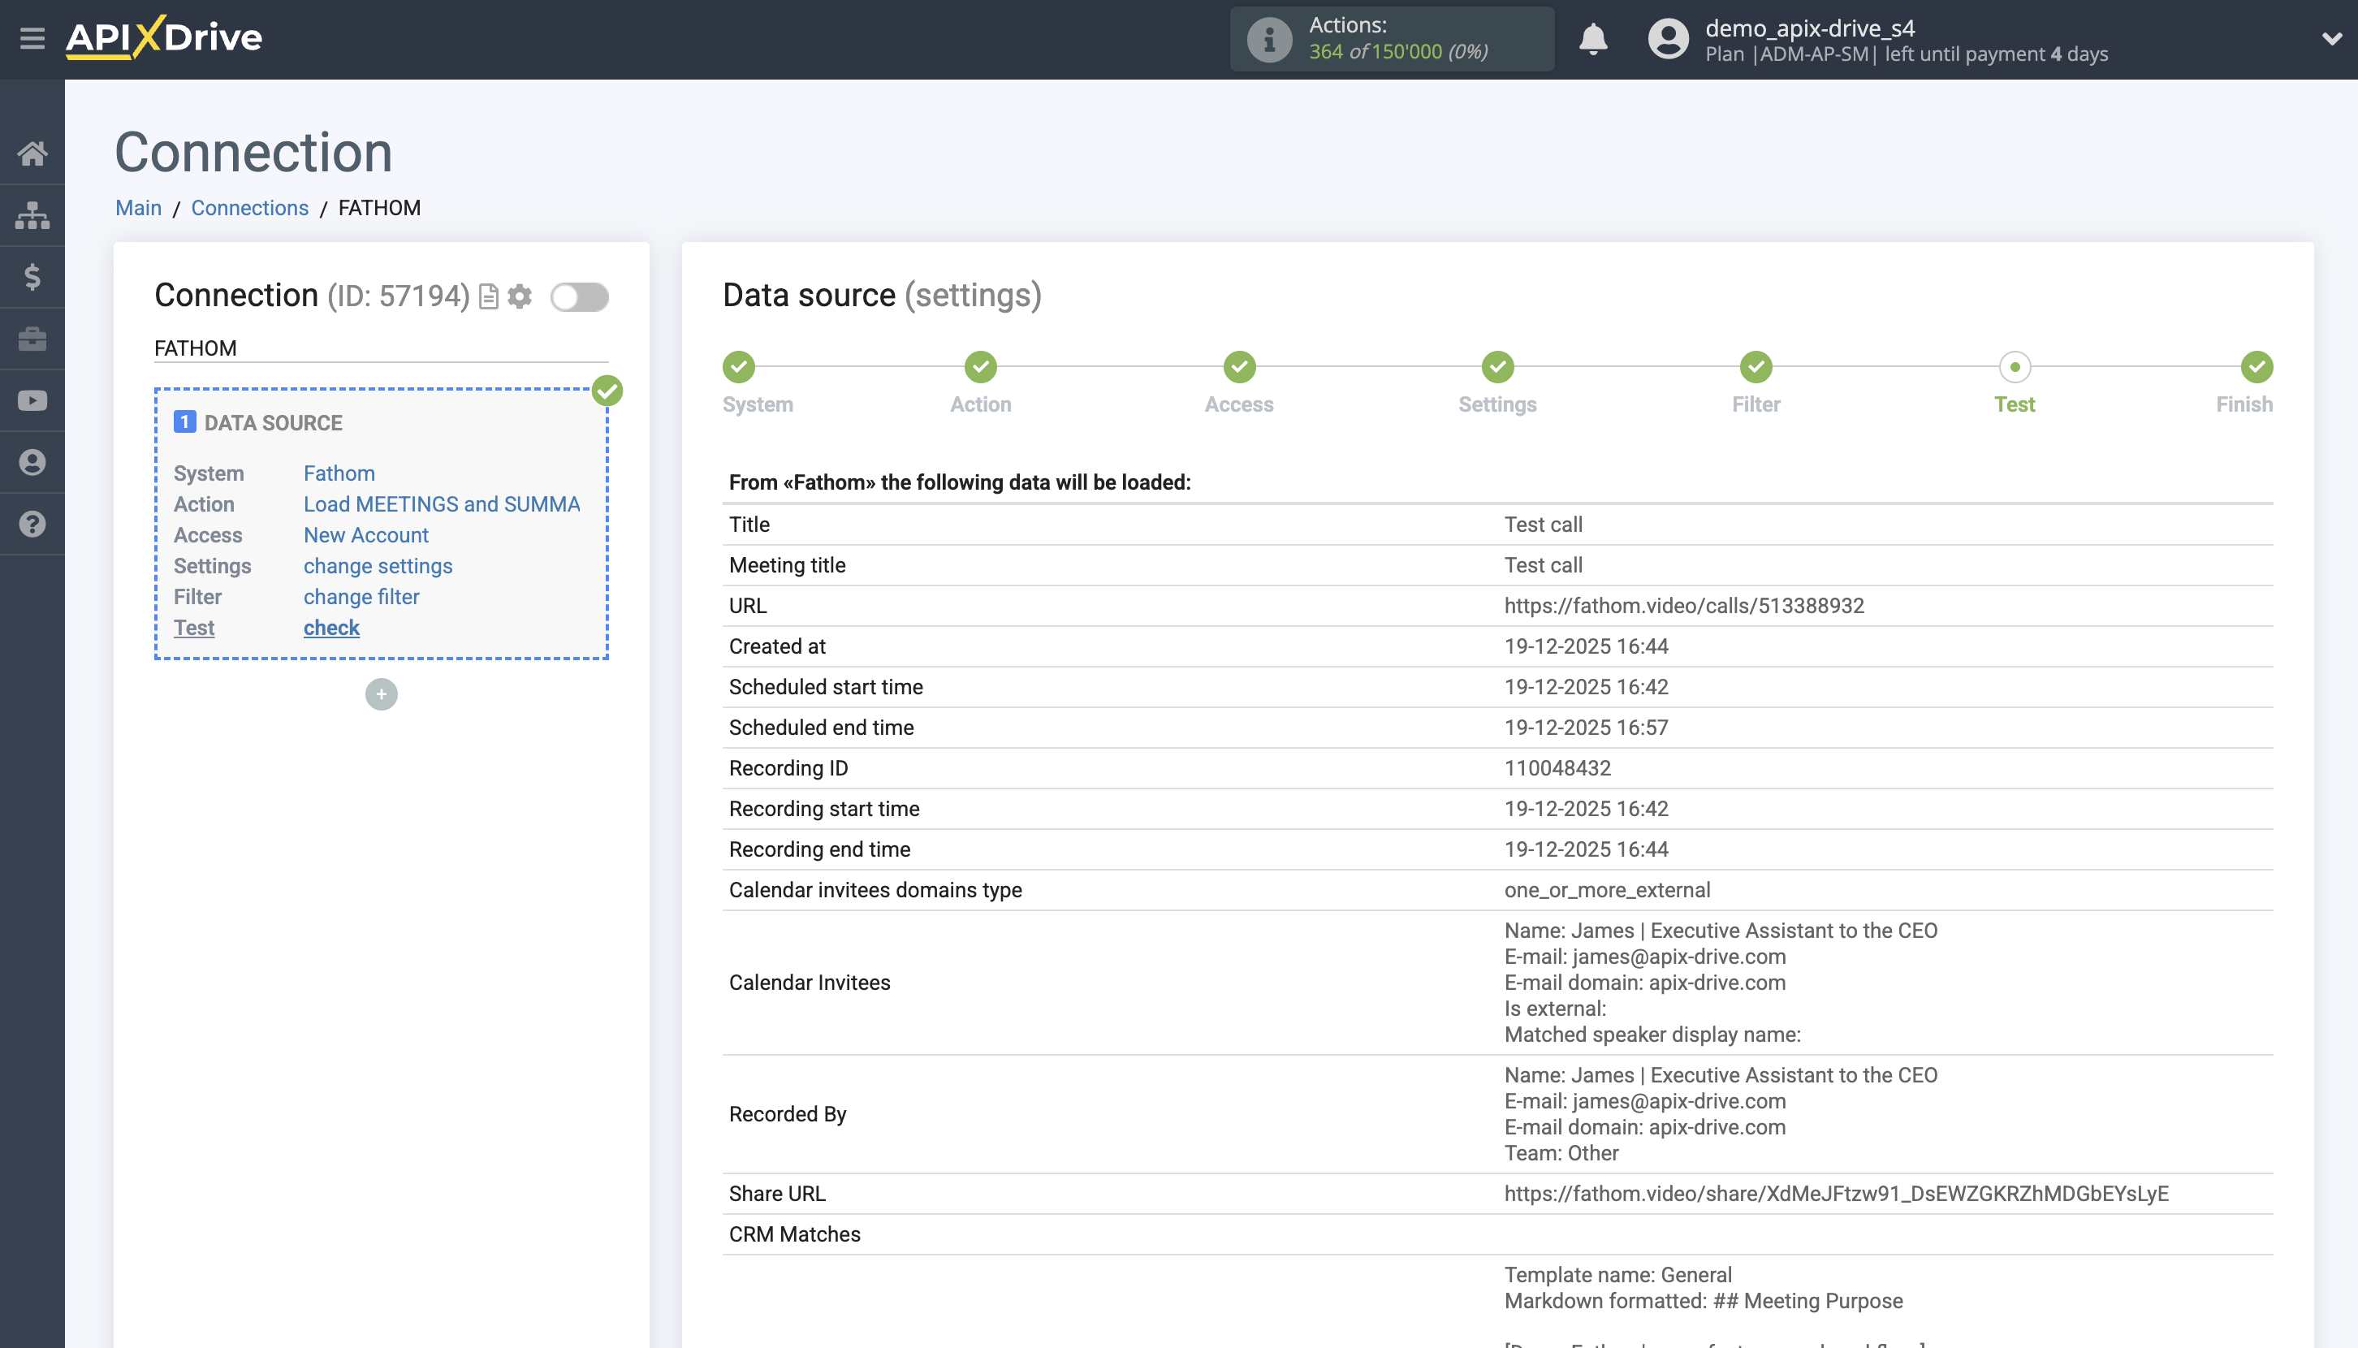The height and width of the screenshot is (1348, 2358).
Task: Click the briefcase icon in the sidebar
Action: [x=32, y=339]
